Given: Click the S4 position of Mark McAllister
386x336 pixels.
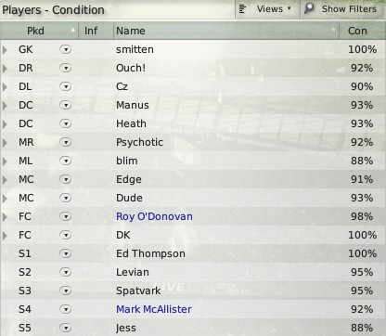Looking at the screenshot, I should click(x=25, y=309).
